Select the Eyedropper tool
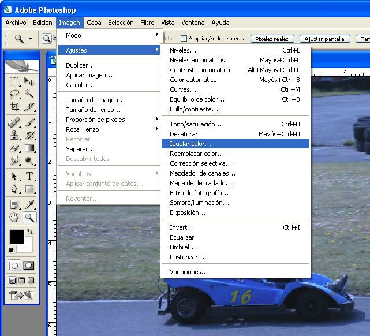Viewport: 370px width, 336px height. [29, 204]
